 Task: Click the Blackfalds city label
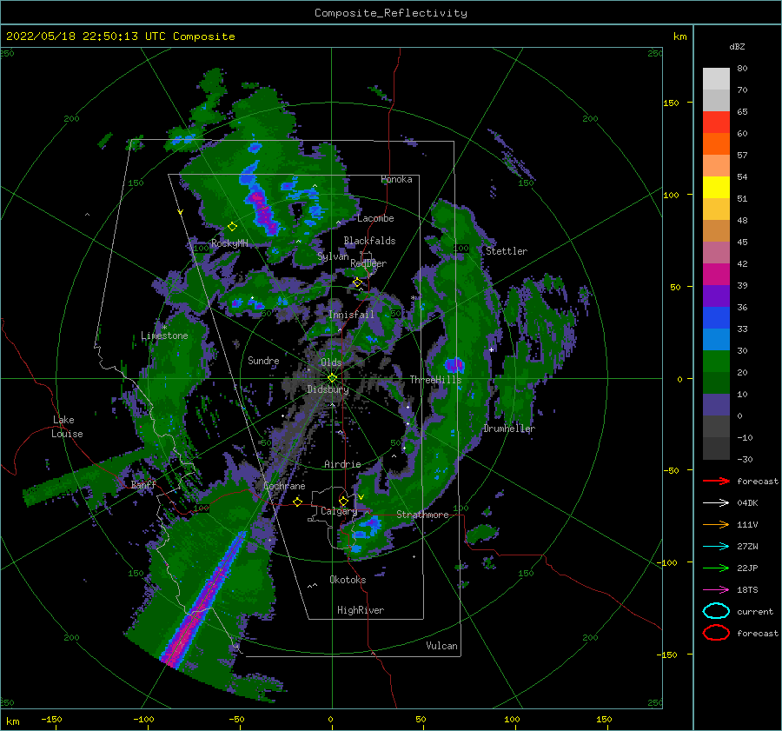(x=369, y=241)
